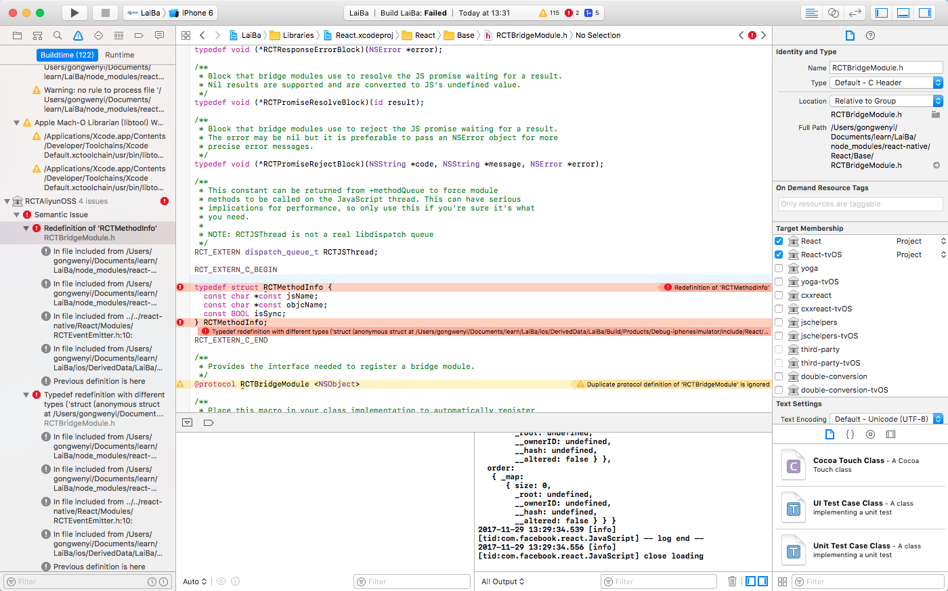
Task: Toggle the Debug area visibility
Action: pos(903,13)
